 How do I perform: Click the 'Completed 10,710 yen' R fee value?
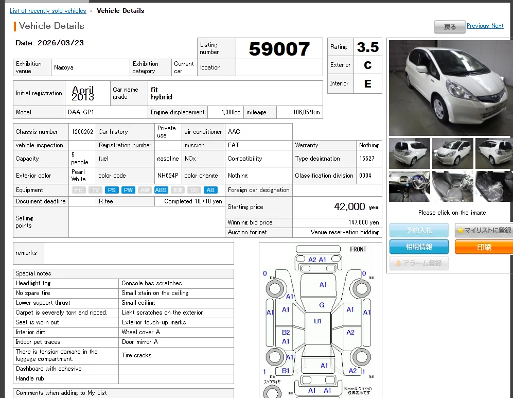click(193, 201)
